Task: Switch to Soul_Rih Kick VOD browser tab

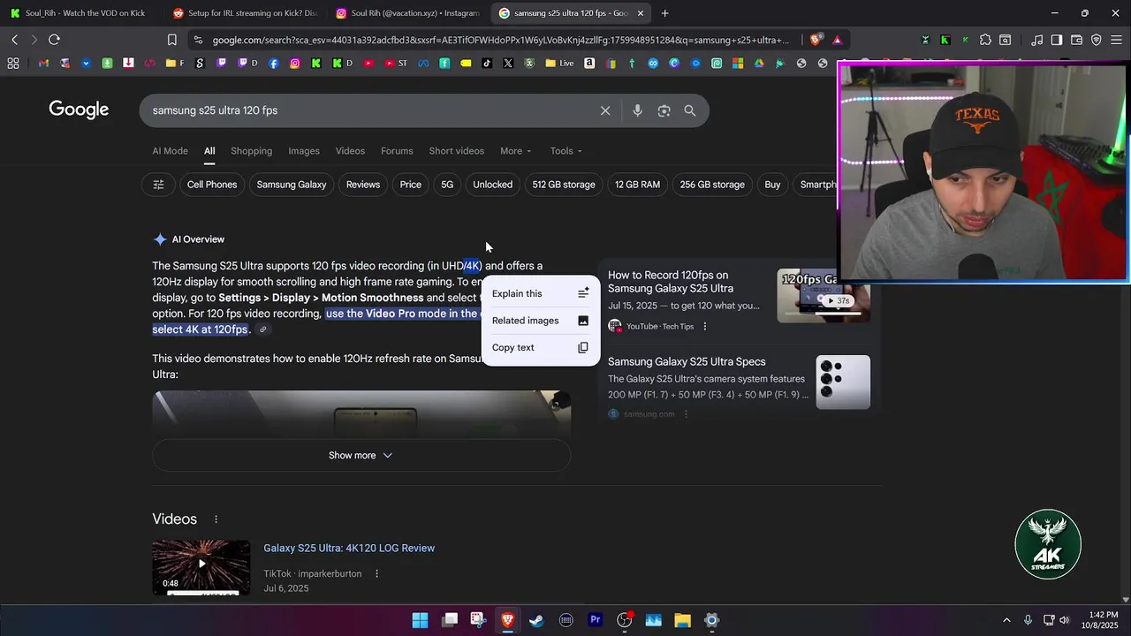Action: 80,13
